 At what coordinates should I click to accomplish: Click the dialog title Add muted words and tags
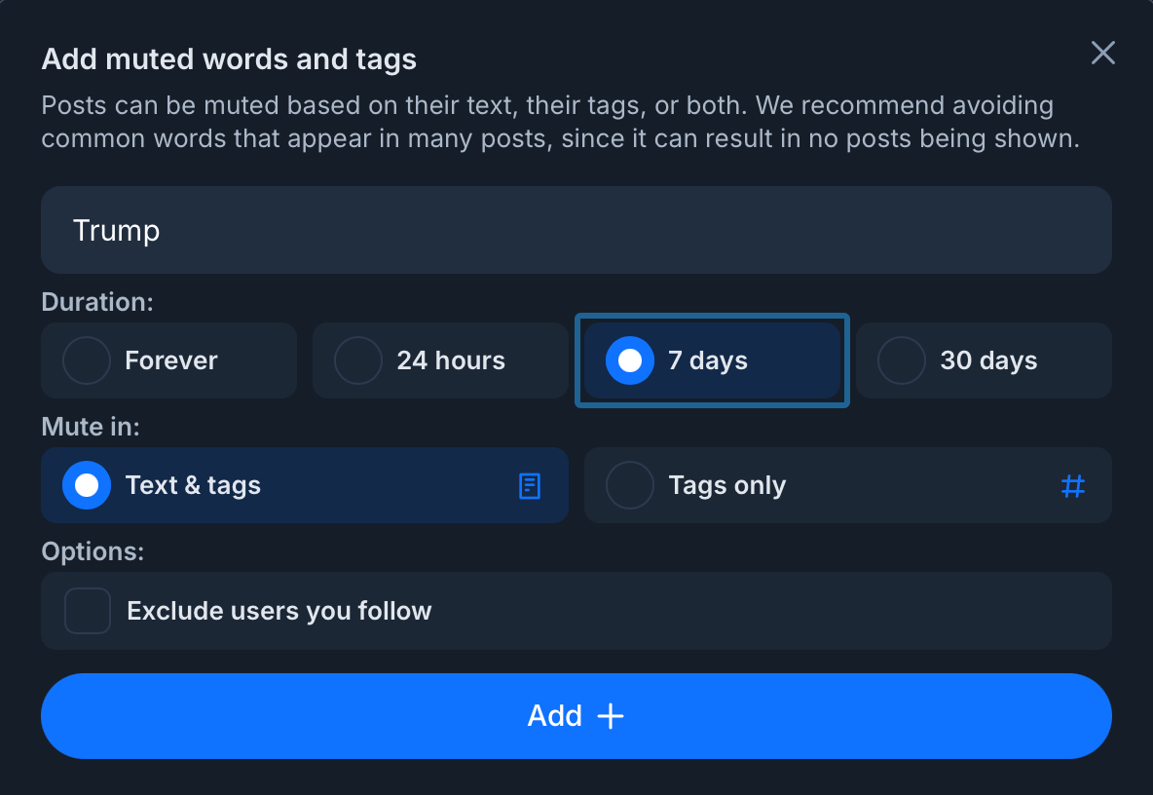[229, 59]
